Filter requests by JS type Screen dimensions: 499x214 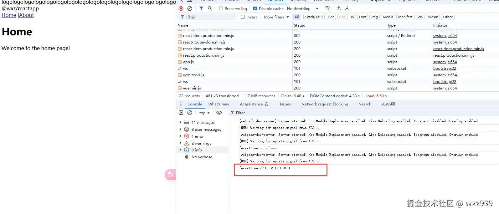point(352,17)
